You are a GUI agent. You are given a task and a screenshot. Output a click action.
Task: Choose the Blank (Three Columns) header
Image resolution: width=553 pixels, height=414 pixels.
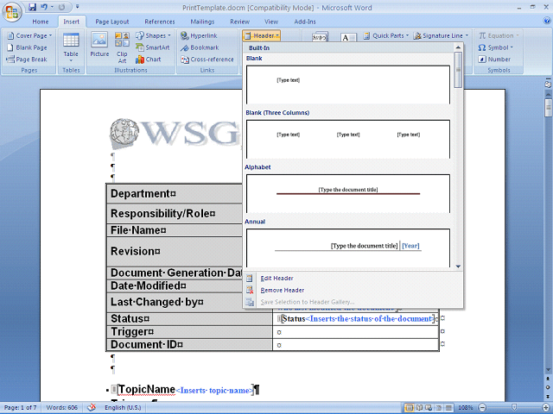click(348, 139)
